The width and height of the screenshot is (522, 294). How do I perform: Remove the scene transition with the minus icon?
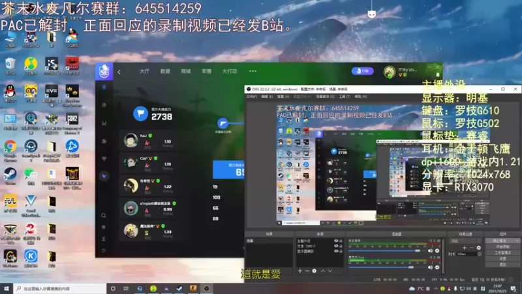pos(471,248)
